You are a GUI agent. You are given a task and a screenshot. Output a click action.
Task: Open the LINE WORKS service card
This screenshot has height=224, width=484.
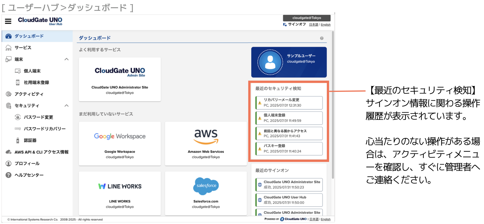(x=120, y=193)
